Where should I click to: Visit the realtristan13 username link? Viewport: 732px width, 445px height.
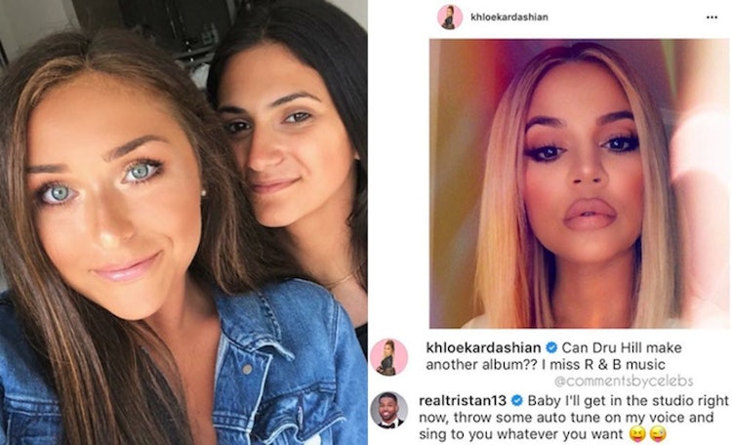pos(463,401)
